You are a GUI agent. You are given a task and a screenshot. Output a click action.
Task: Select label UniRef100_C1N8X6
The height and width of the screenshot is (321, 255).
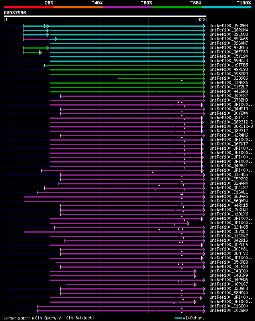(229, 83)
